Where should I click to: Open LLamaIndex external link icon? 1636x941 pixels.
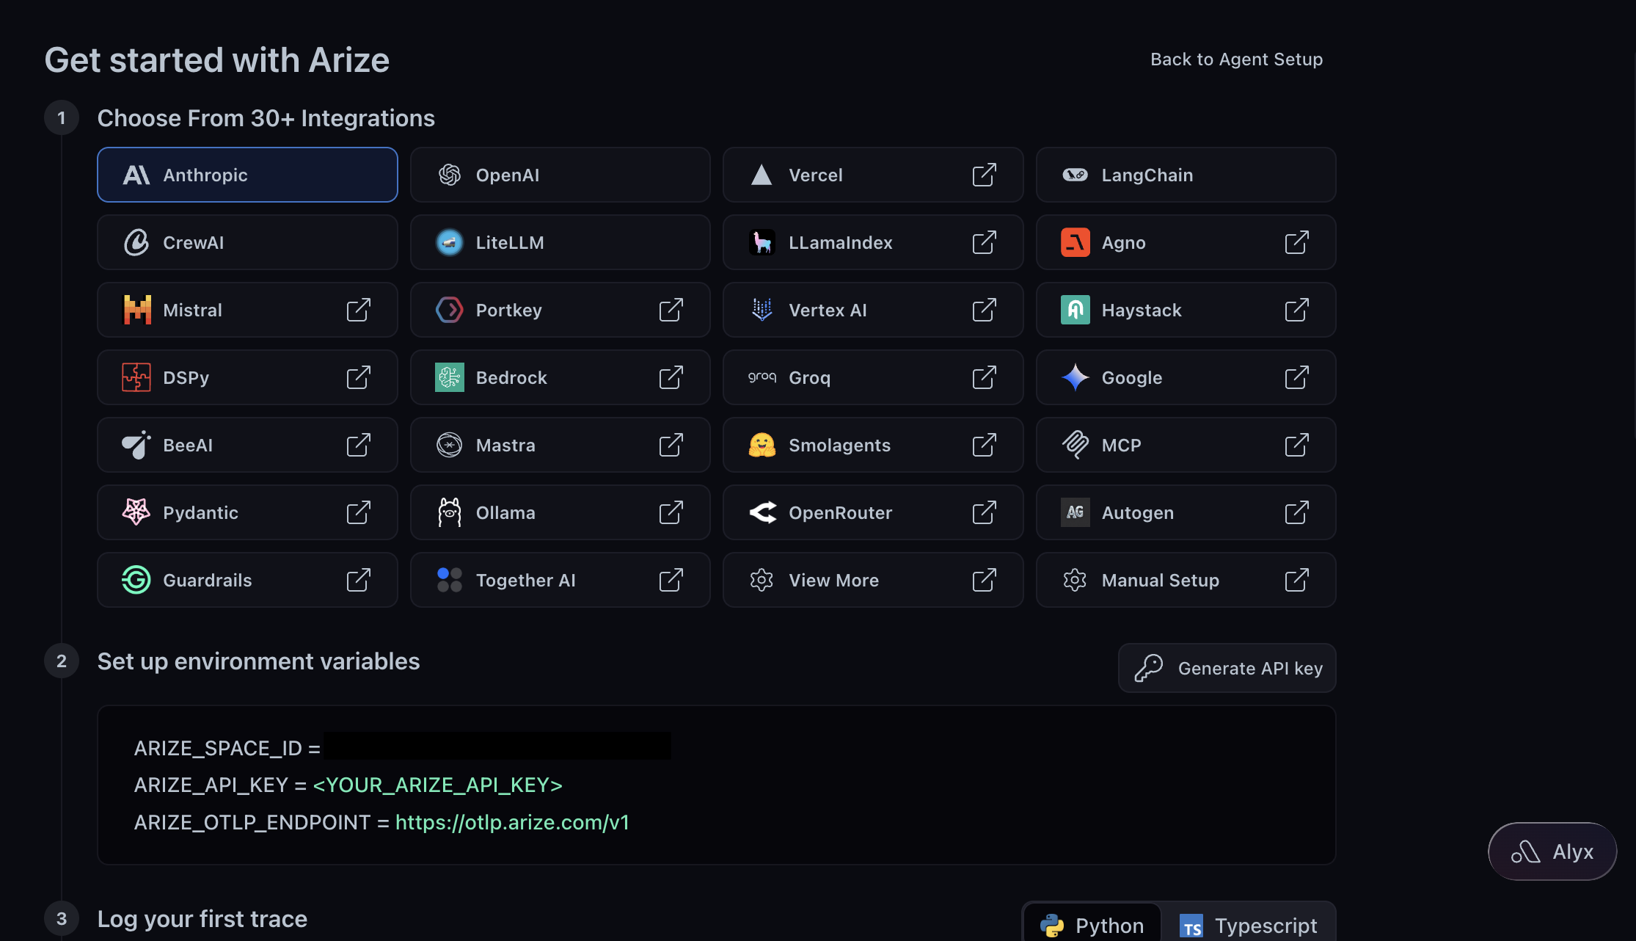click(984, 242)
